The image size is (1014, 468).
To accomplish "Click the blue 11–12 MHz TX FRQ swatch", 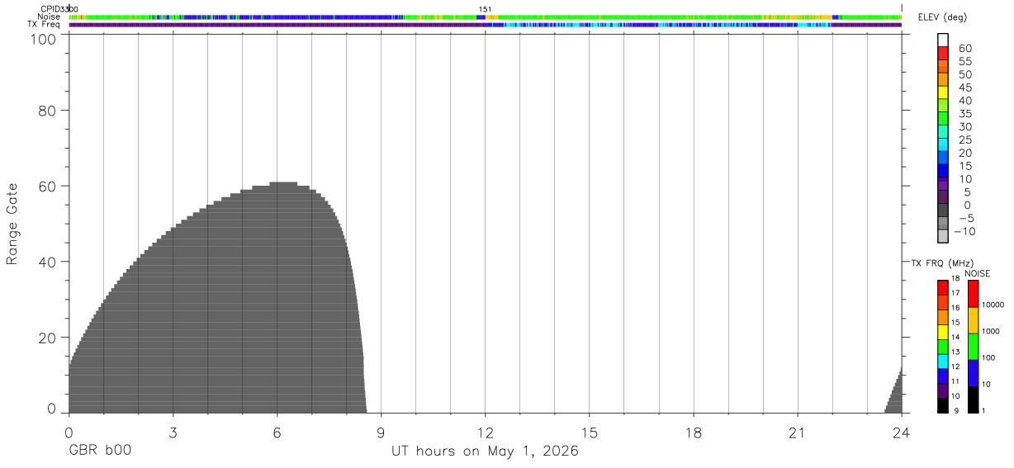I will [x=943, y=376].
